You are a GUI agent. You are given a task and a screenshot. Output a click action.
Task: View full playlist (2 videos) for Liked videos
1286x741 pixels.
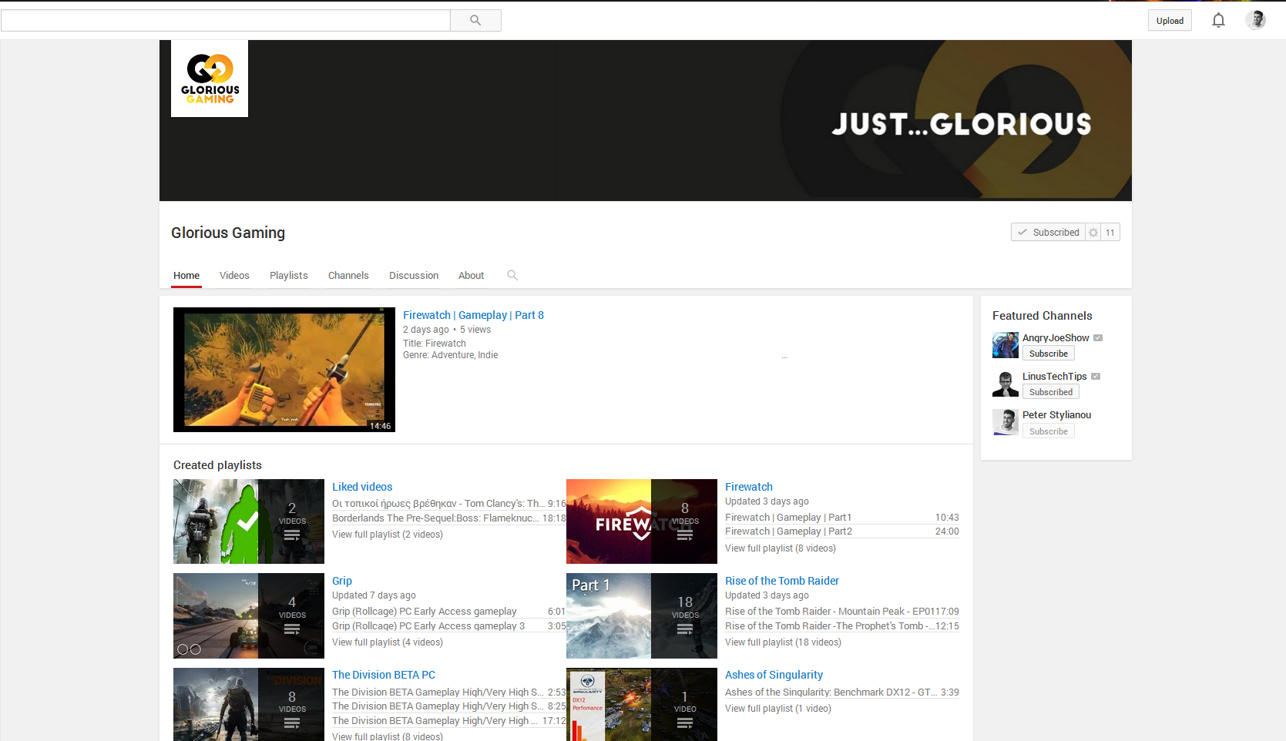pos(388,535)
